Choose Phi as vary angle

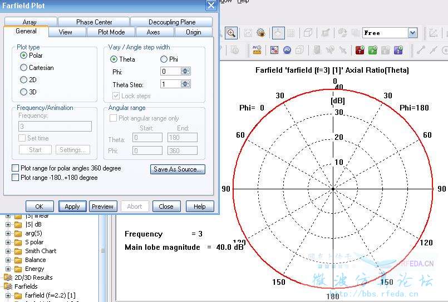(164, 59)
